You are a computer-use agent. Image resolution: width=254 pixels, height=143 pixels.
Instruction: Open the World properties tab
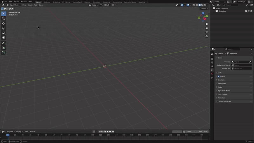[x=212, y=74]
